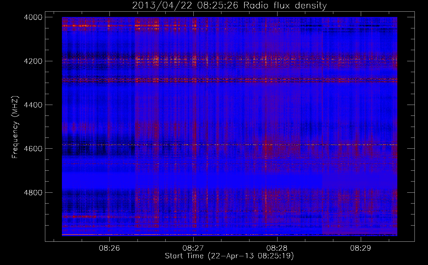428x265 pixels.
Task: Click the plot title '2013/04/22 08:25:26 Radio flux density'
Action: click(x=229, y=5)
